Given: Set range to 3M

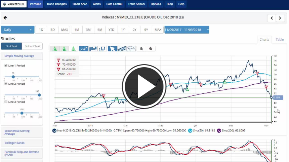Looking at the screenshot, I should click(88, 30).
